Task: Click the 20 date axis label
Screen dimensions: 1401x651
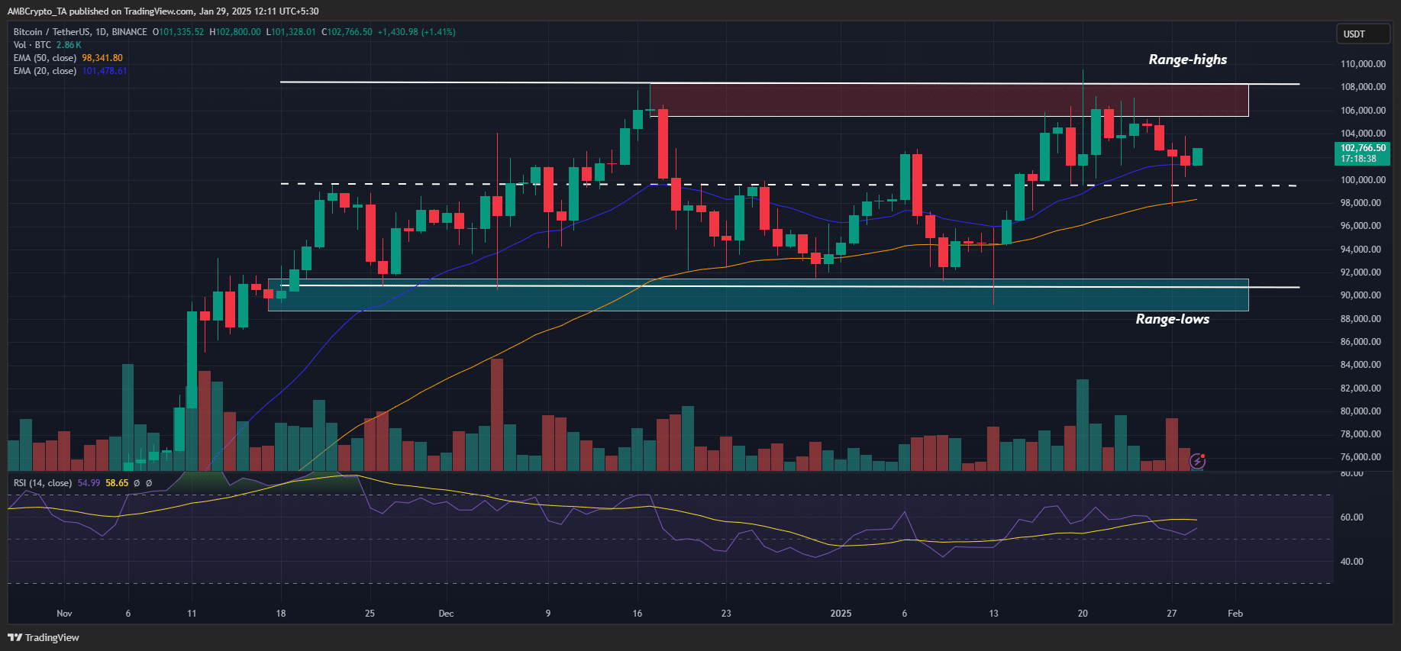Action: pos(1083,614)
